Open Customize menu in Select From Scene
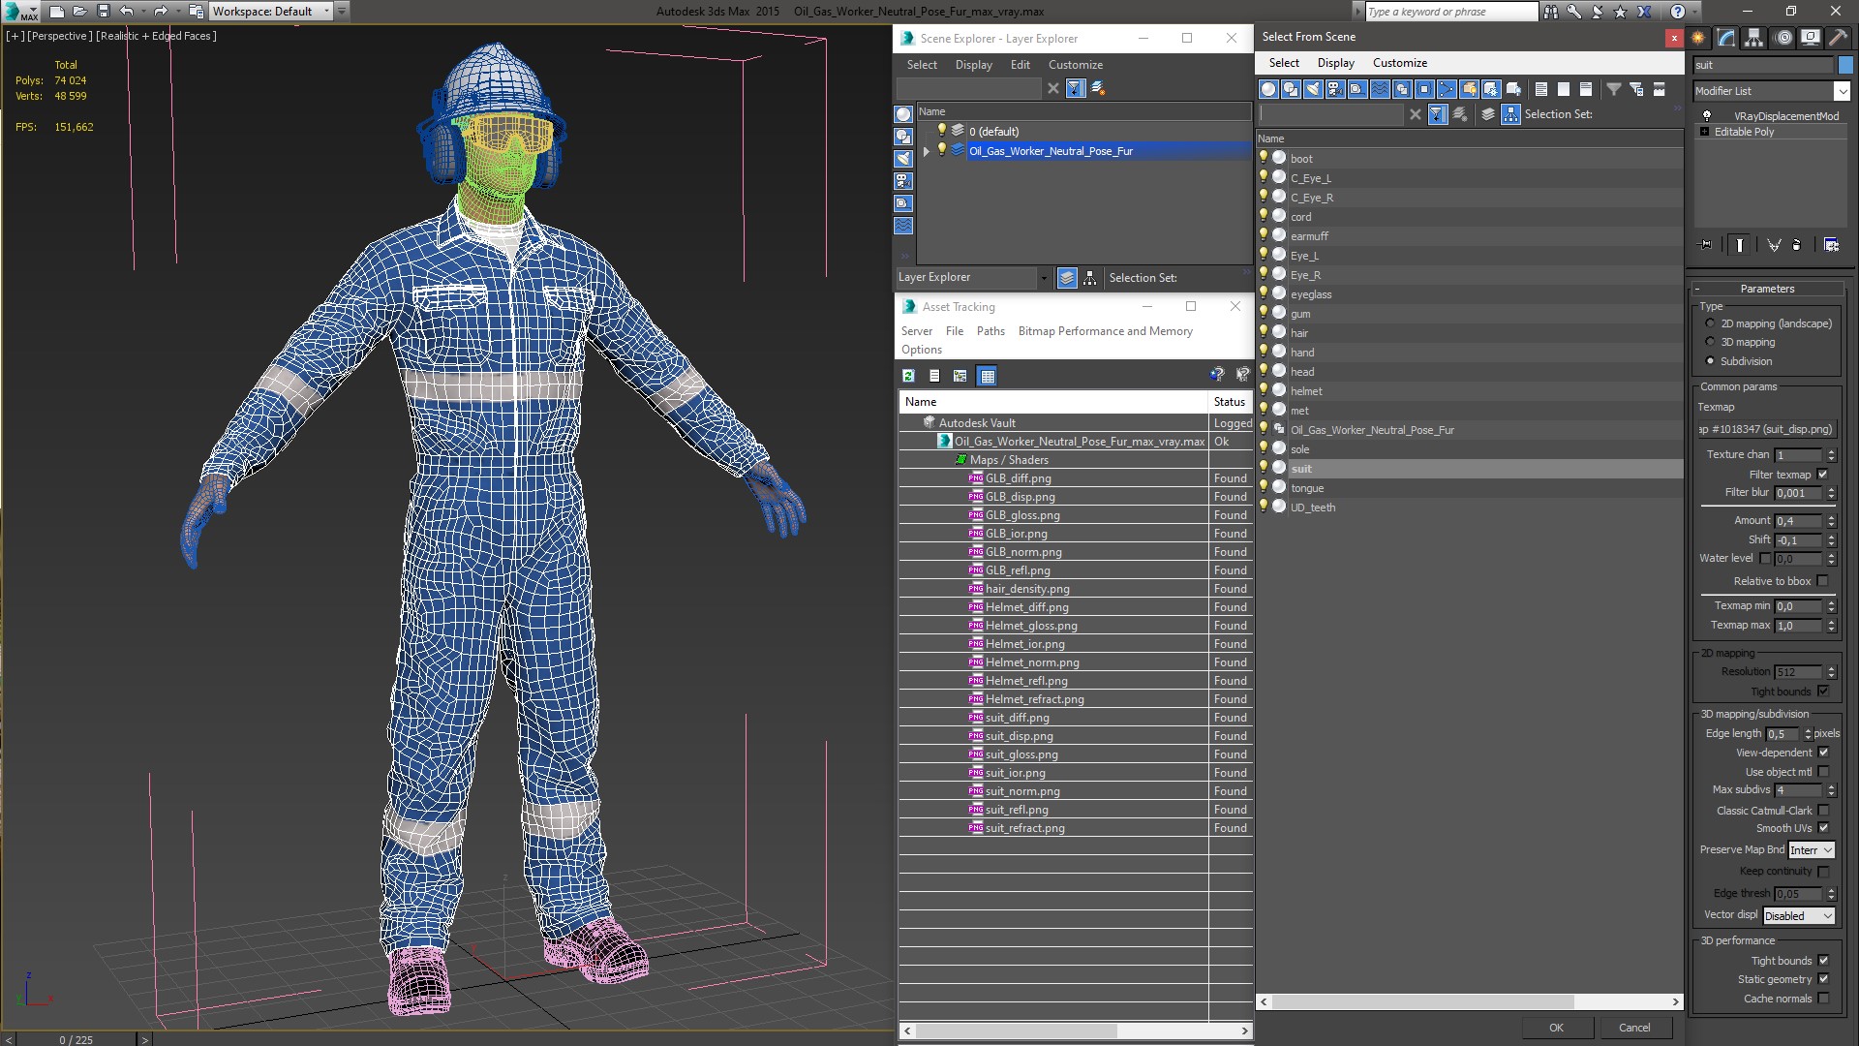1859x1046 pixels. [x=1400, y=63]
